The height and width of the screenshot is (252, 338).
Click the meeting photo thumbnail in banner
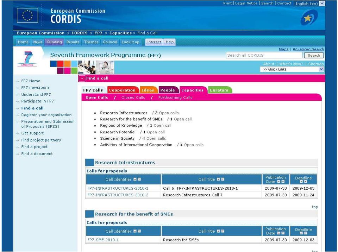(87, 67)
